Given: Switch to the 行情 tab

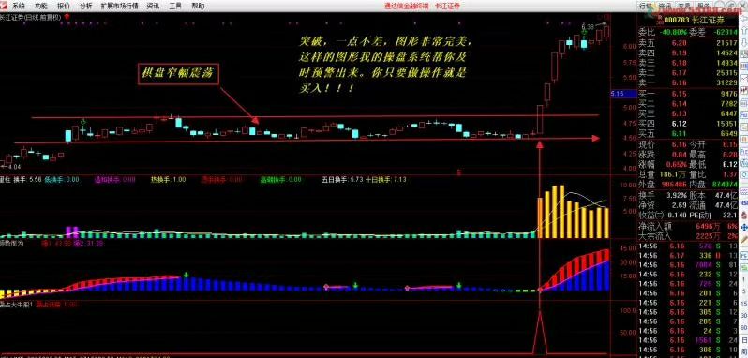Looking at the screenshot, I should click(x=645, y=6).
